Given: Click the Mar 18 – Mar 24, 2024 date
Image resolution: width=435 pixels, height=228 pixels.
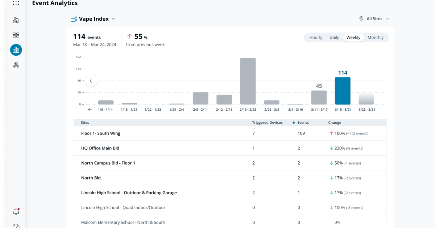Looking at the screenshot, I should (x=95, y=45).
